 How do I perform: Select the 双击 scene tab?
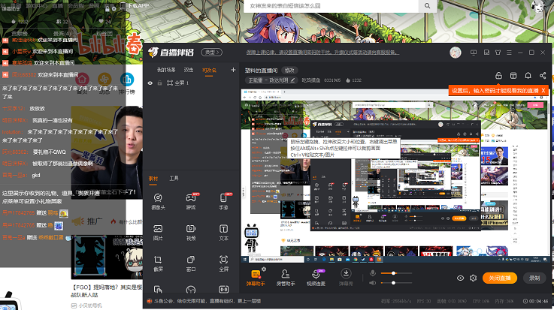tap(188, 70)
